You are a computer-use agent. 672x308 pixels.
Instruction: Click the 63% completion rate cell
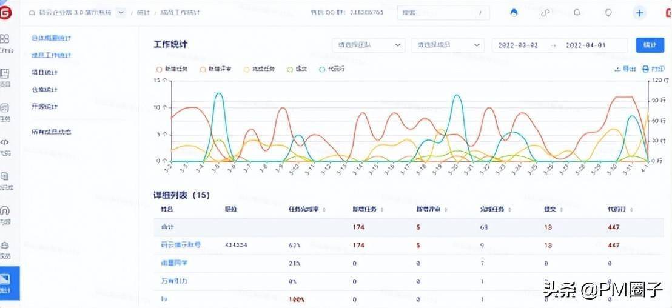[294, 245]
